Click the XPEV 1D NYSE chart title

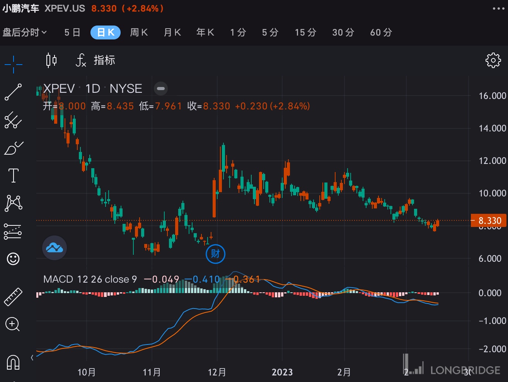tap(93, 89)
